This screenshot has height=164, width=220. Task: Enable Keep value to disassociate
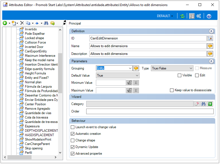172,90
